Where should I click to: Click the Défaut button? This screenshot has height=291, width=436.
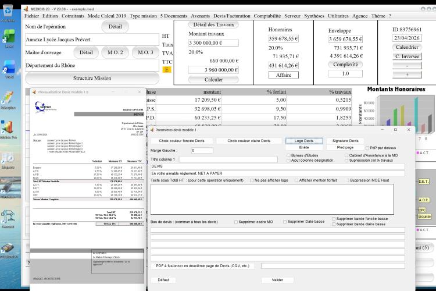[163, 280]
